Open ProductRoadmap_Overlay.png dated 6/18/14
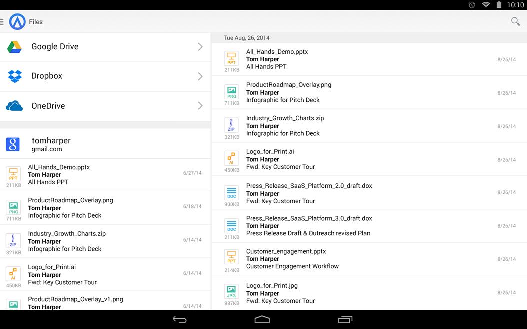527x329 pixels. pos(105,208)
